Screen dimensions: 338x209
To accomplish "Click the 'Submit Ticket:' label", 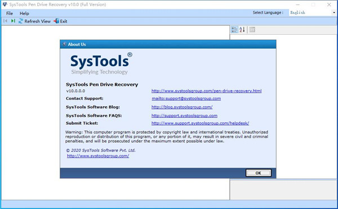I will (x=82, y=123).
